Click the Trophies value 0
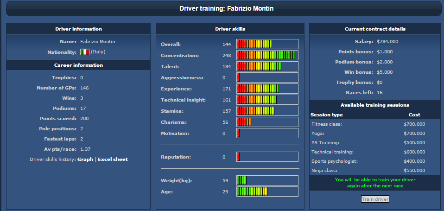444x211 pixels. point(82,78)
